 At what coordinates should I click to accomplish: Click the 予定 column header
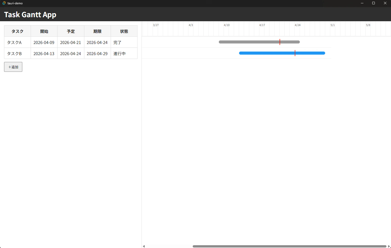71,31
